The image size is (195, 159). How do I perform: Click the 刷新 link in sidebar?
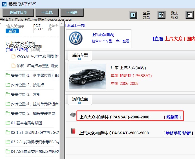coord(36,50)
